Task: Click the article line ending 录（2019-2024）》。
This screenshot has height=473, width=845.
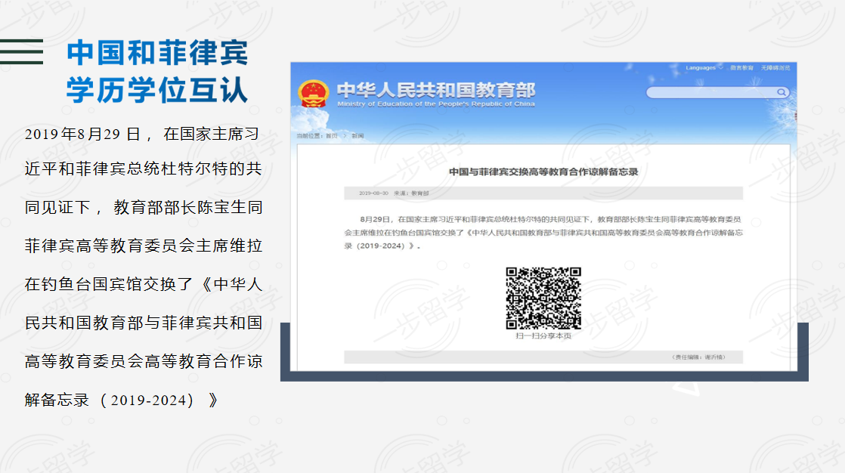Action: 382,246
